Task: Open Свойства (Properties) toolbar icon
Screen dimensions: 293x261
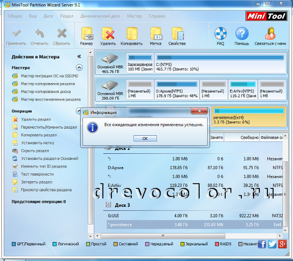Action: click(x=177, y=34)
